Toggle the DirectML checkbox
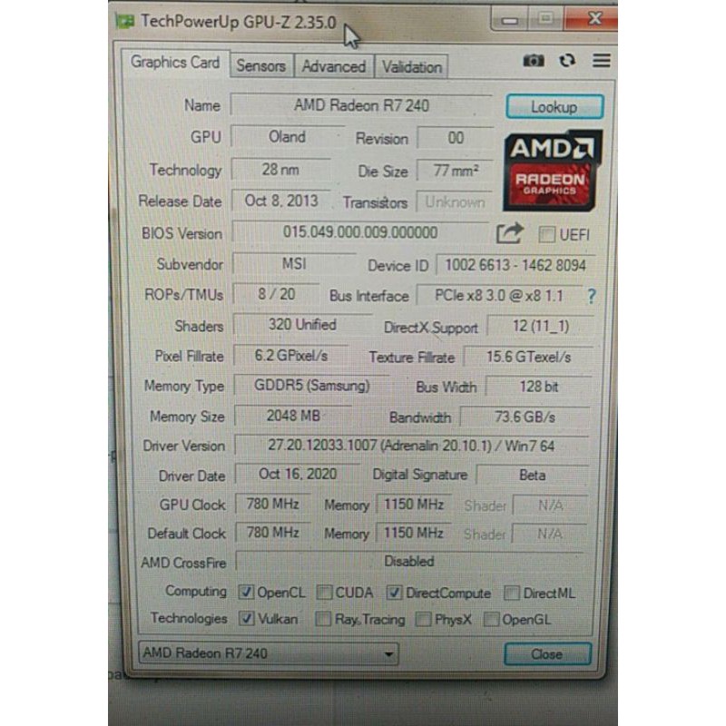This screenshot has height=726, width=726. [x=511, y=593]
